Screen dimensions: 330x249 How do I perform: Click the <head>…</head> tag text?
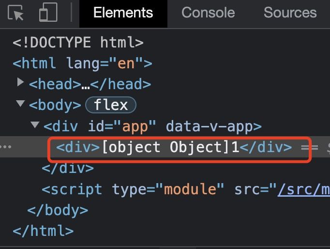[x=90, y=84]
